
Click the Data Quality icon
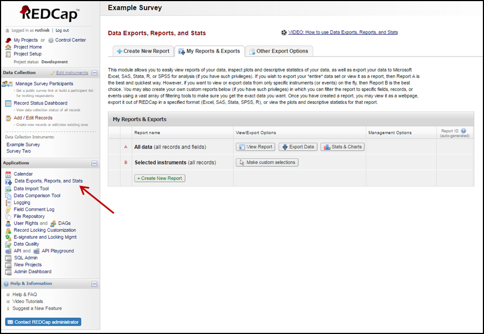coord(8,244)
